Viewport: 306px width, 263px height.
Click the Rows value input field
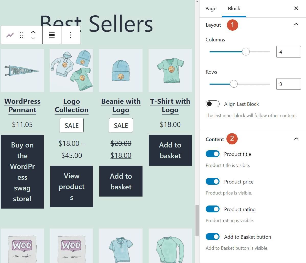click(288, 84)
